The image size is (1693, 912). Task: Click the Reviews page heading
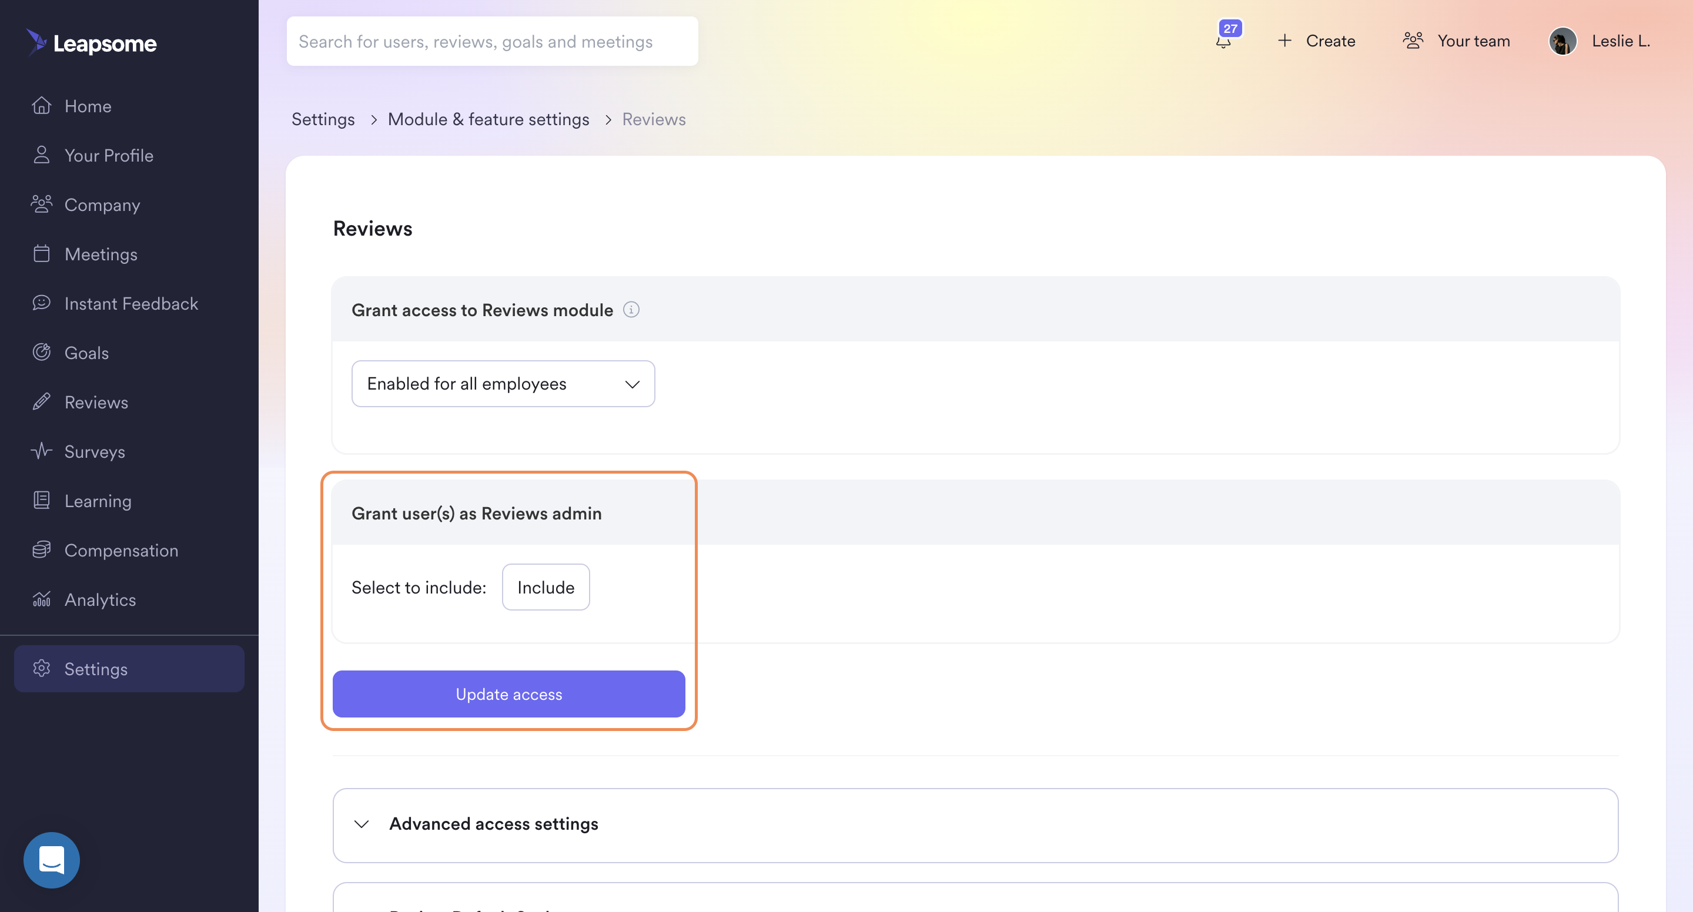tap(373, 228)
